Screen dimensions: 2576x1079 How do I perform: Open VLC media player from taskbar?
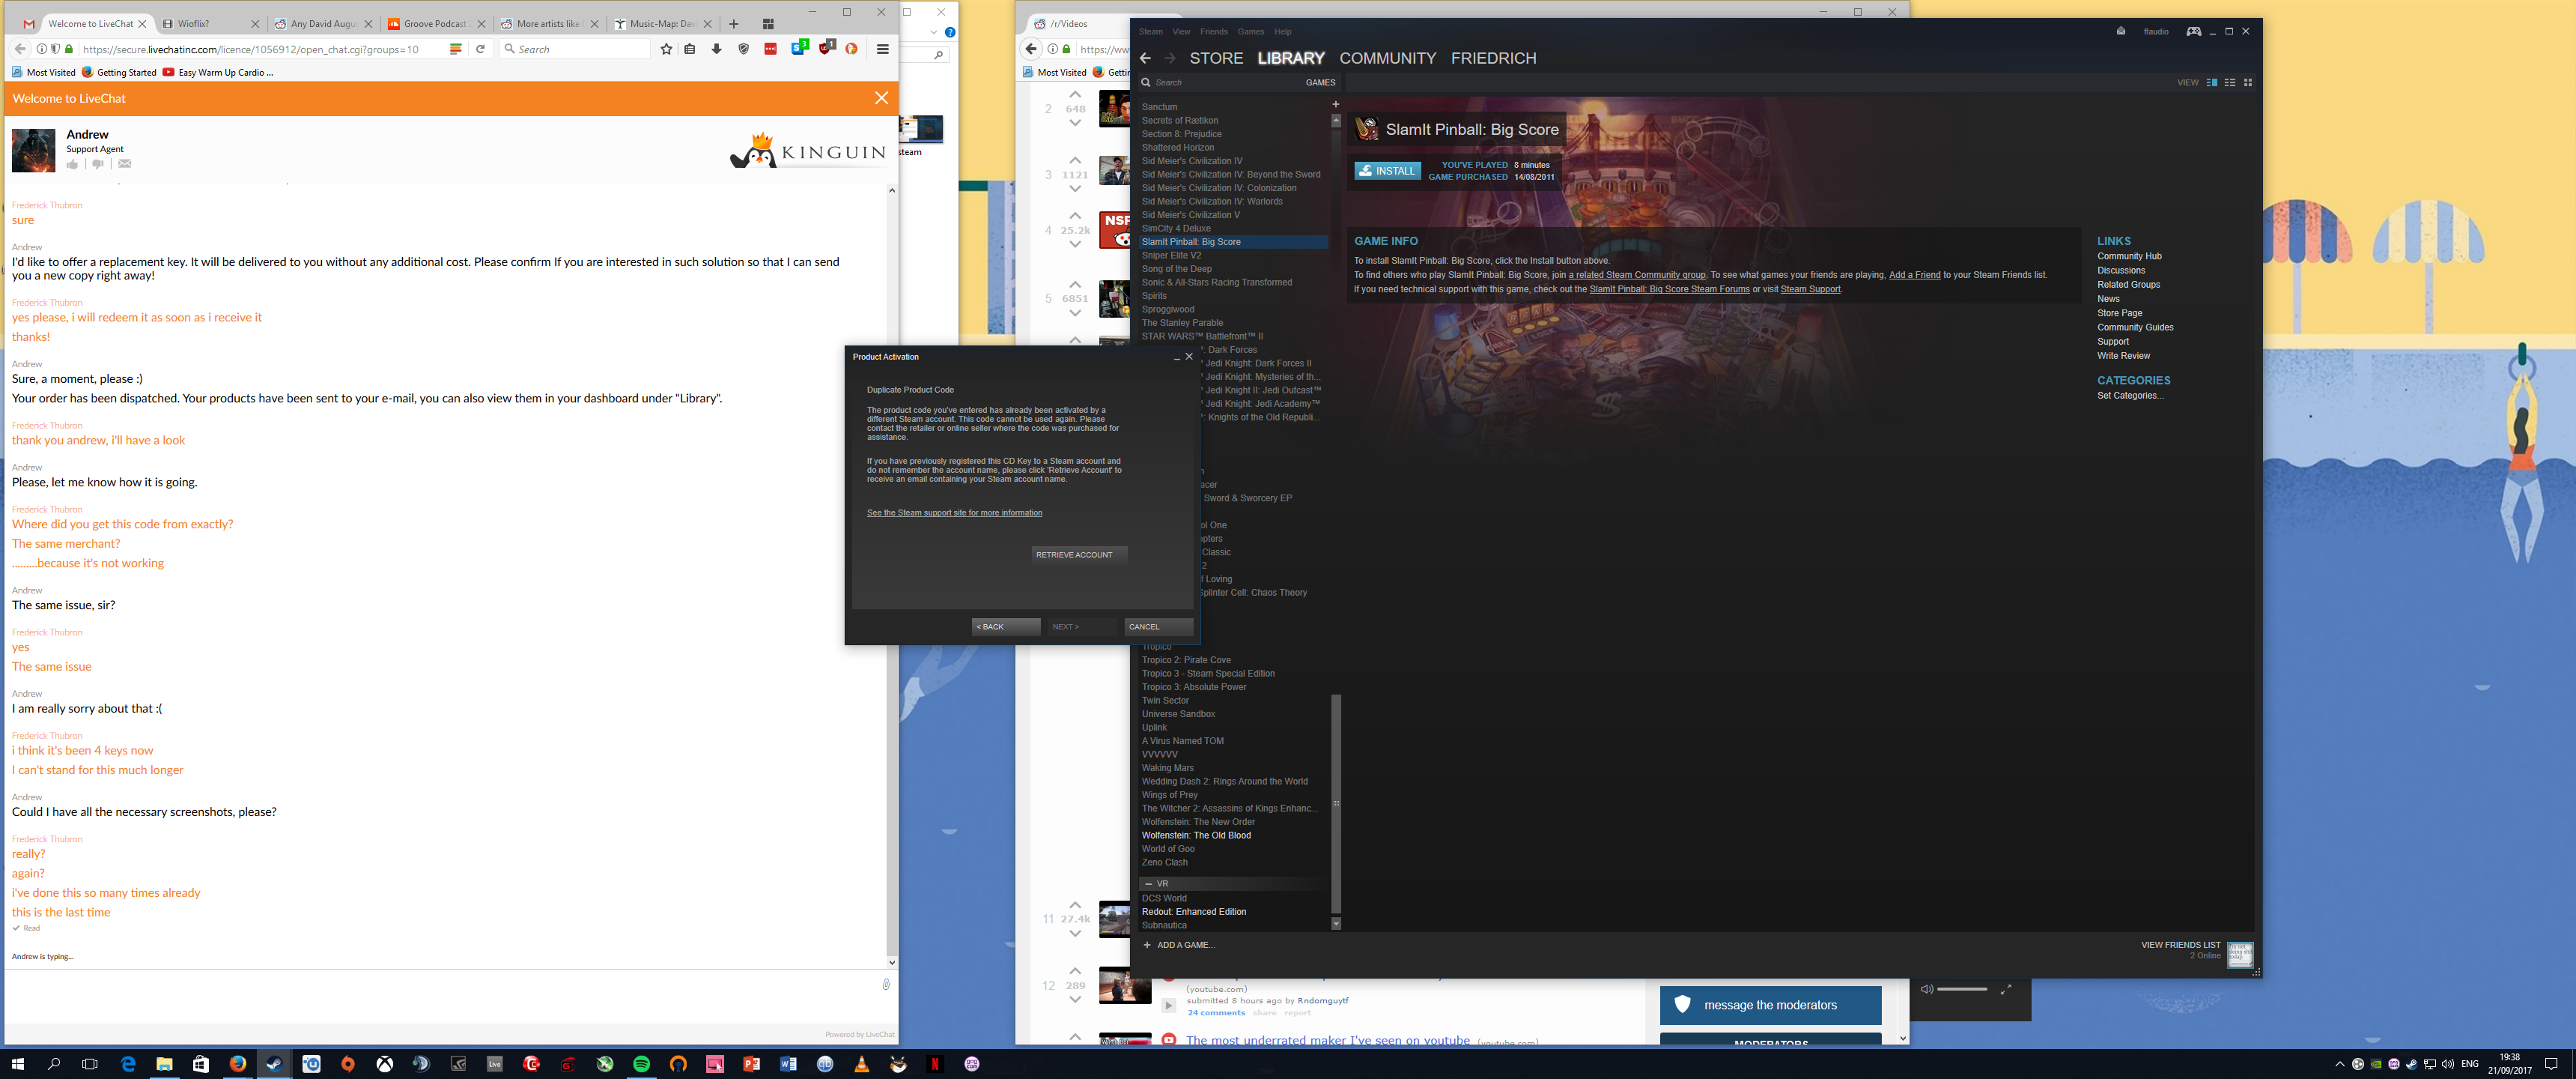click(861, 1064)
